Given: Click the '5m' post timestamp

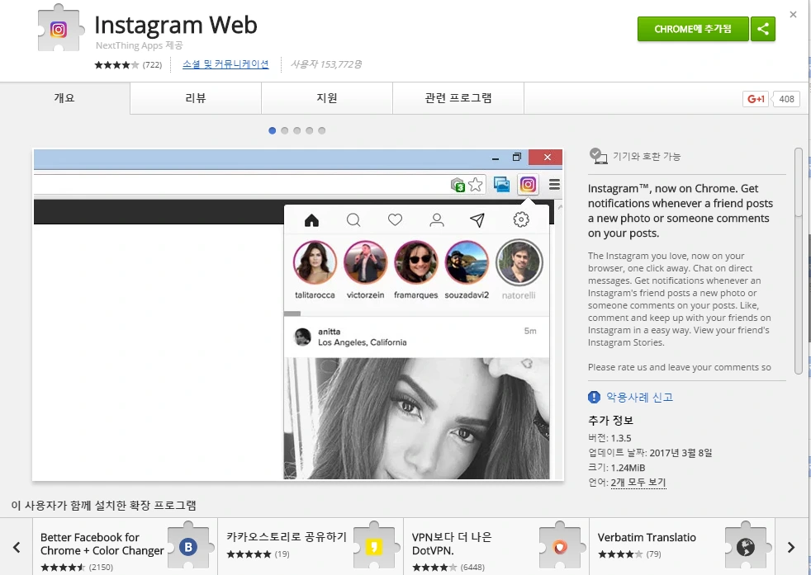Looking at the screenshot, I should [530, 331].
